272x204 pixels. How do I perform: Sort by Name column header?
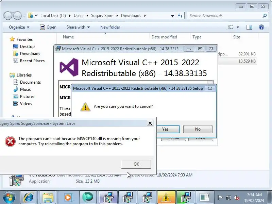pos(68,37)
